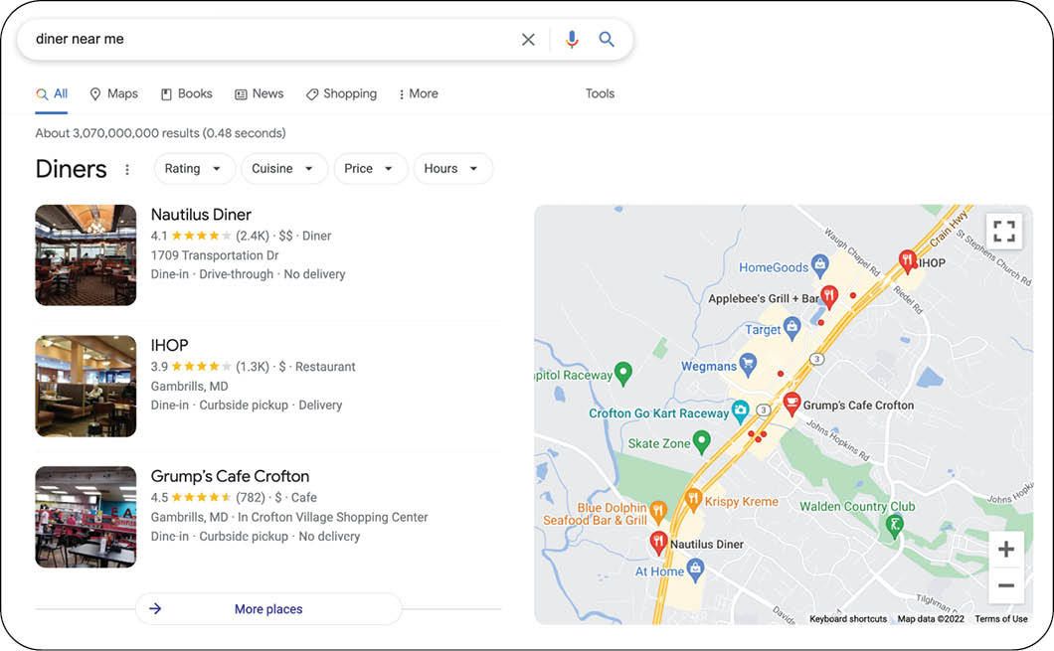This screenshot has width=1054, height=651.
Task: Click the blue magnifier search icon
Action: [x=607, y=40]
